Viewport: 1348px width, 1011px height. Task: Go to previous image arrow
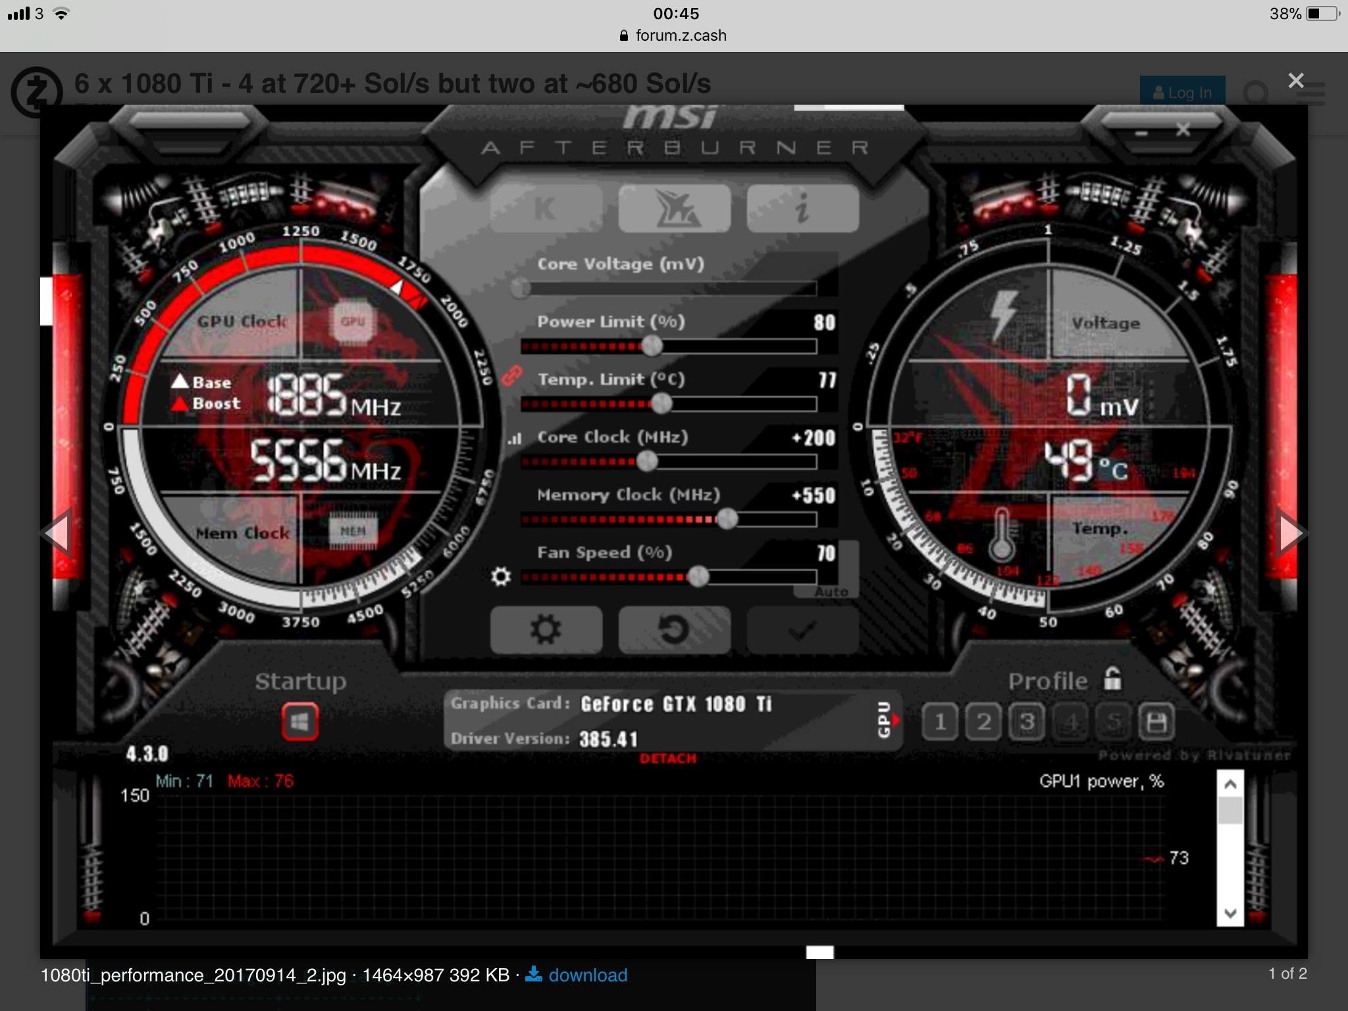coord(58,532)
